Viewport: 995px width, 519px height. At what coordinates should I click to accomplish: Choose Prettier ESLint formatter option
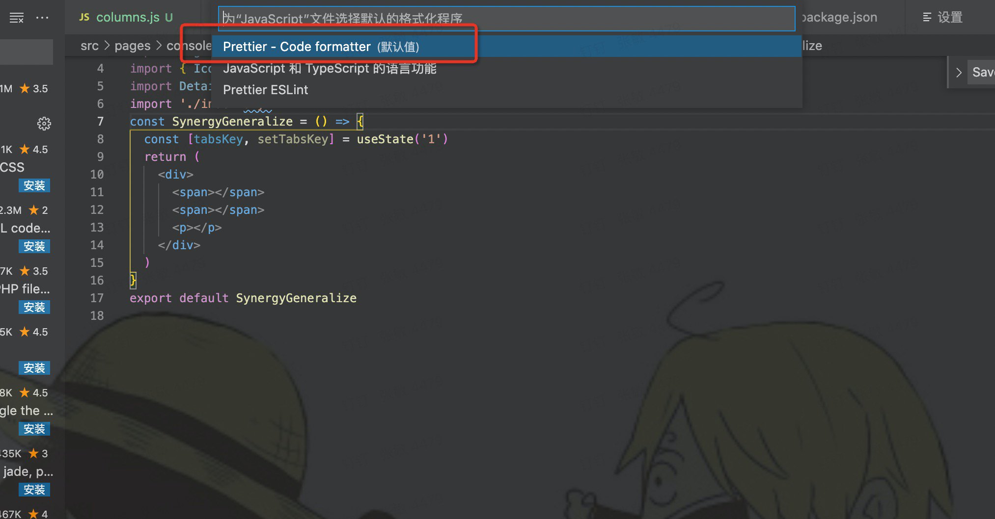pos(506,90)
